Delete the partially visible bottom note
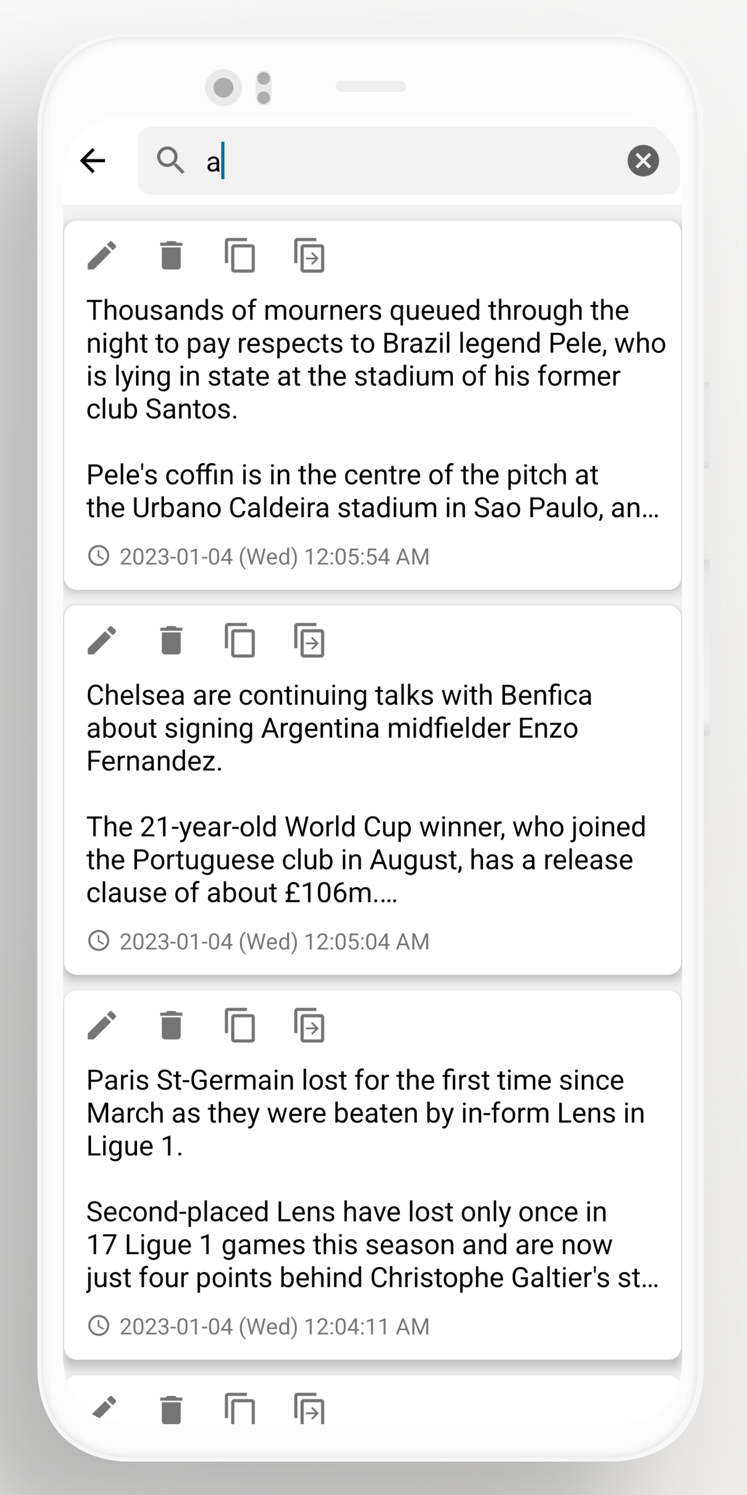Viewport: 747px width, 1495px height. [x=171, y=1409]
